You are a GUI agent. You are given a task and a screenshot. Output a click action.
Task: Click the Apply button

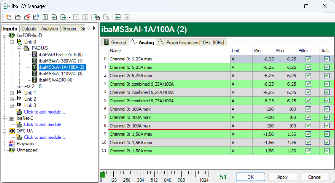point(282,177)
